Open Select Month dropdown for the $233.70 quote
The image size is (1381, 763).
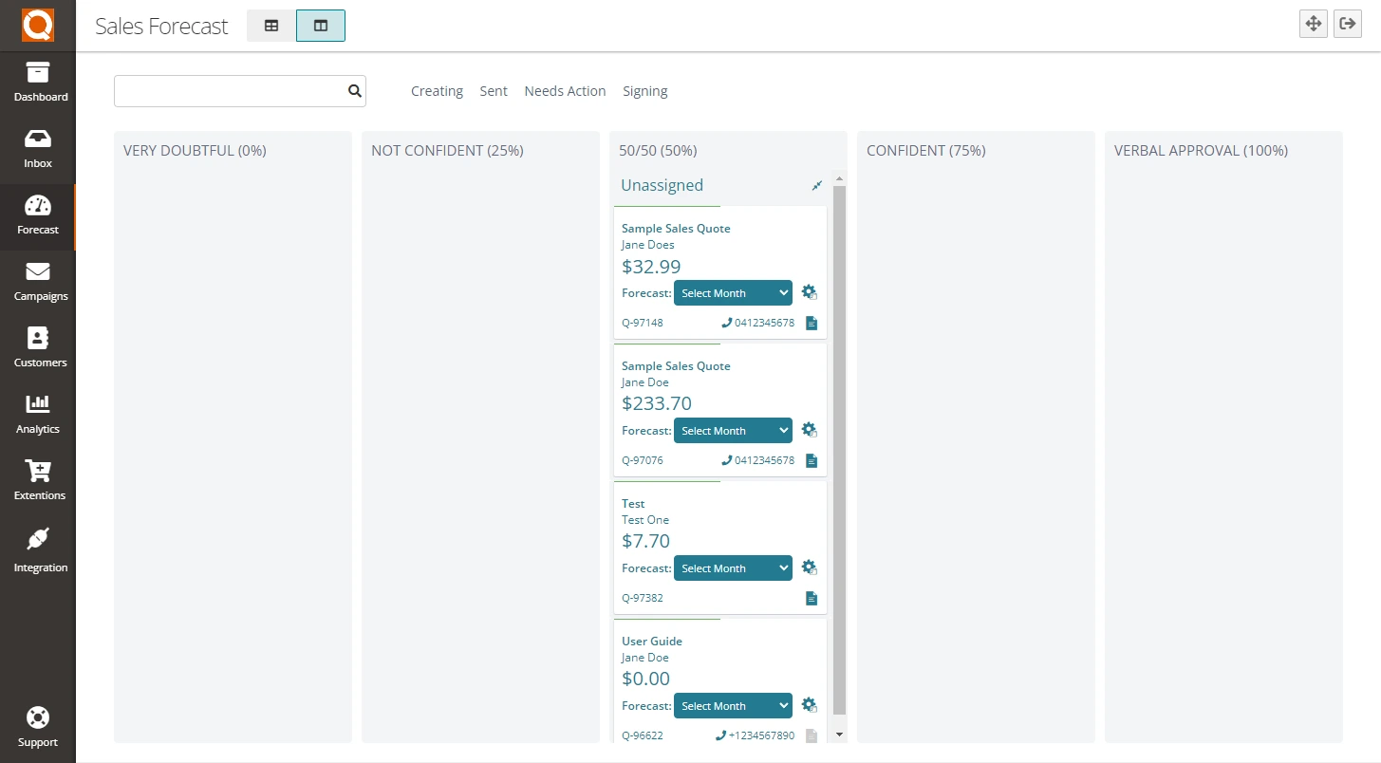click(732, 430)
